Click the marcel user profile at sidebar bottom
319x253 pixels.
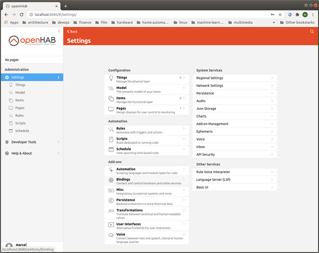pos(32,245)
